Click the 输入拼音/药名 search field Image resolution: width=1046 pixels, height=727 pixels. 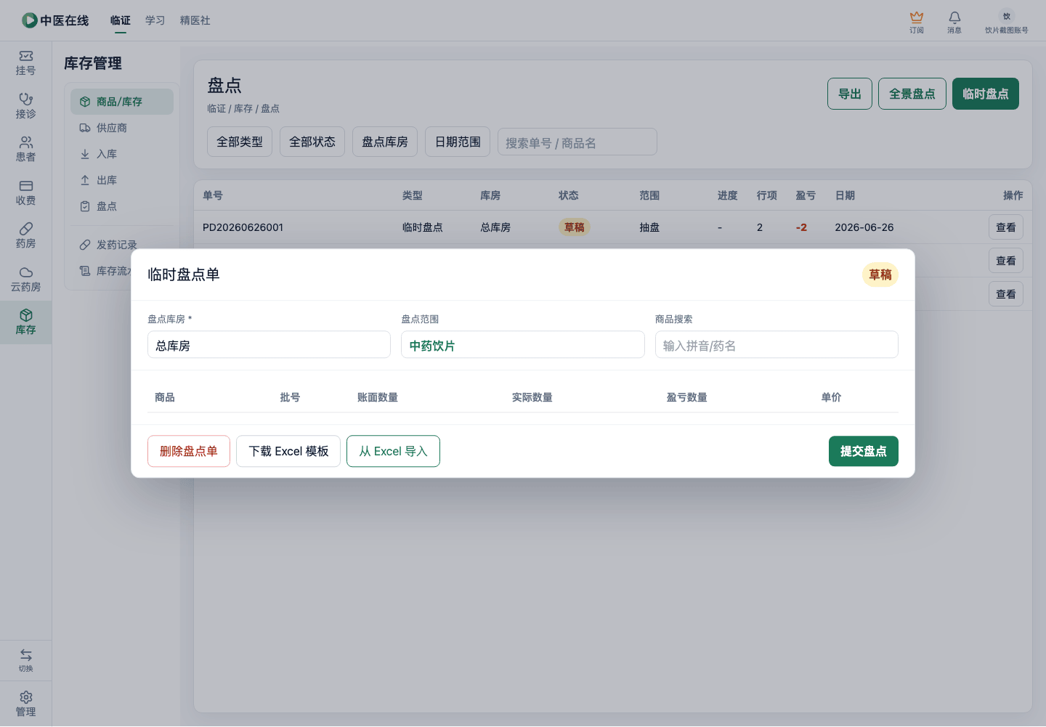(x=777, y=345)
